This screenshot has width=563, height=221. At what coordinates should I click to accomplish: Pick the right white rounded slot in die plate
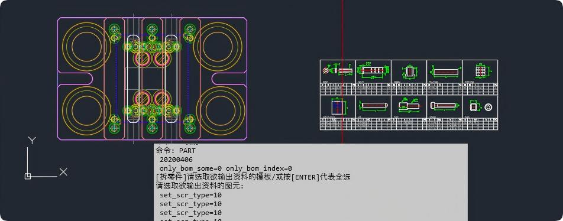(x=171, y=79)
